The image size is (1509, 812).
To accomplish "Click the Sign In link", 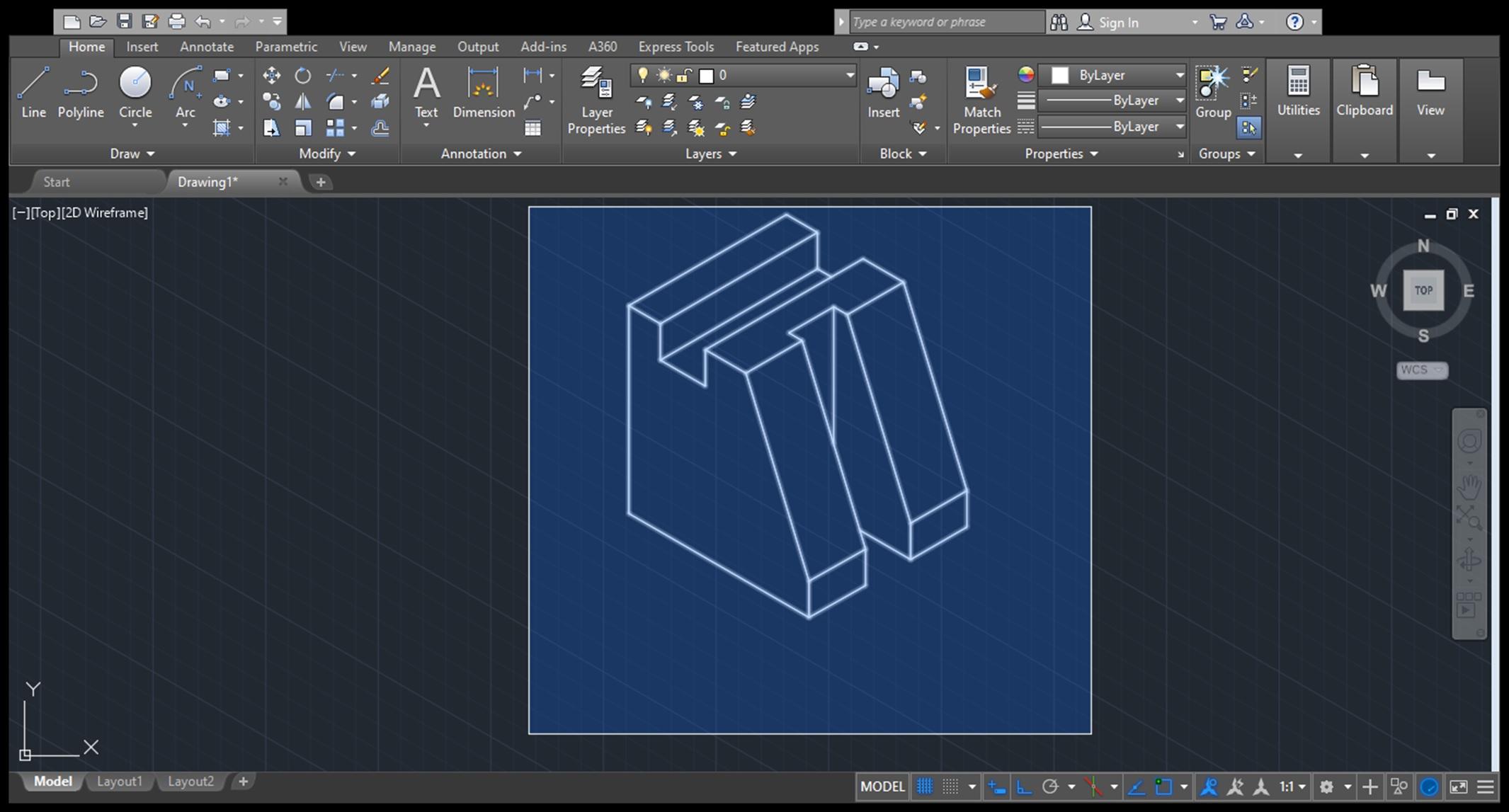I will coord(1118,22).
